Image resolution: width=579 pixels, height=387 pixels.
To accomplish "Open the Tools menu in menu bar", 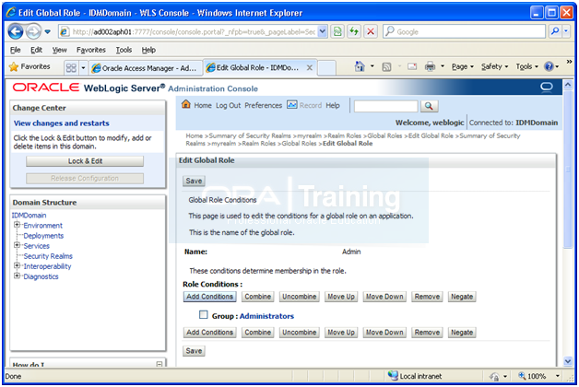I will [x=124, y=50].
